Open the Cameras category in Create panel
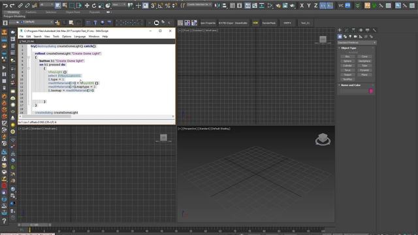This screenshot has width=418, height=235. coord(355,37)
